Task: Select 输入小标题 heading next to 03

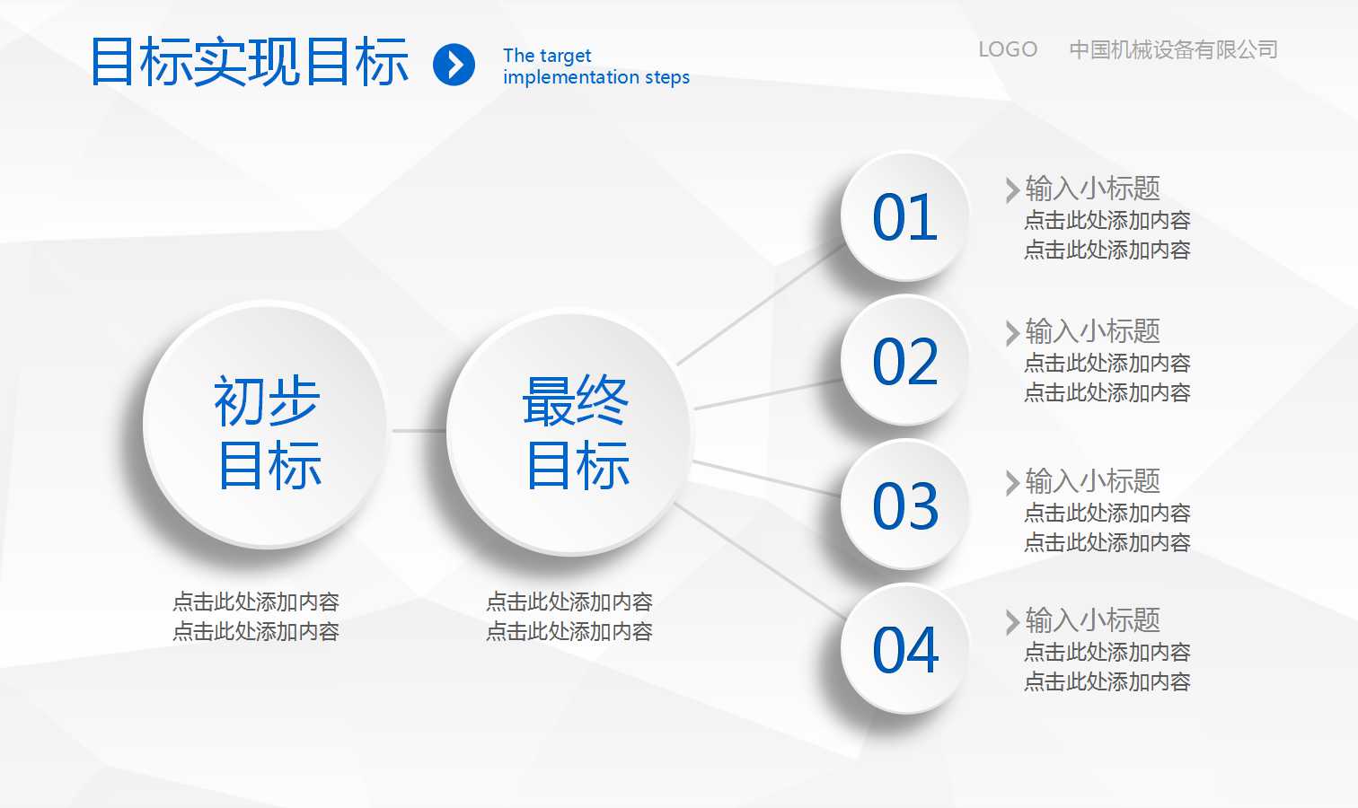Action: point(1093,481)
